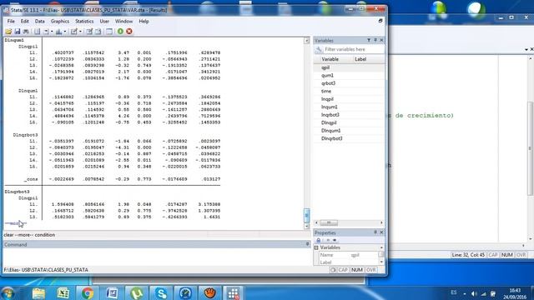Pin the Command window
Viewport: 534px width, 300px height.
(307, 244)
